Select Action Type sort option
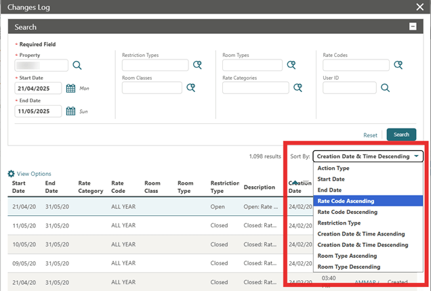 (x=368, y=168)
